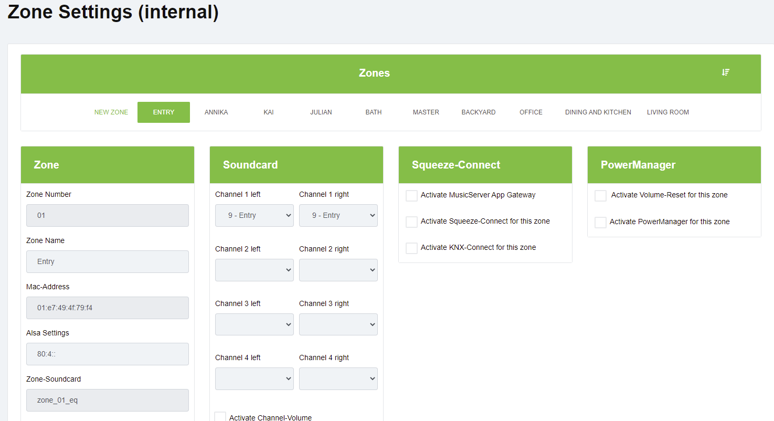The width and height of the screenshot is (774, 421).
Task: Click the sort zones icon
Action: [726, 72]
